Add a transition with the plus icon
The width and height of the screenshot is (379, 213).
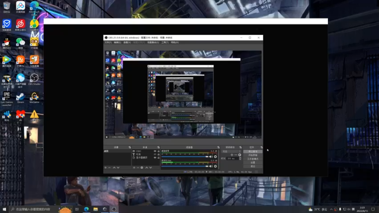[232, 155]
